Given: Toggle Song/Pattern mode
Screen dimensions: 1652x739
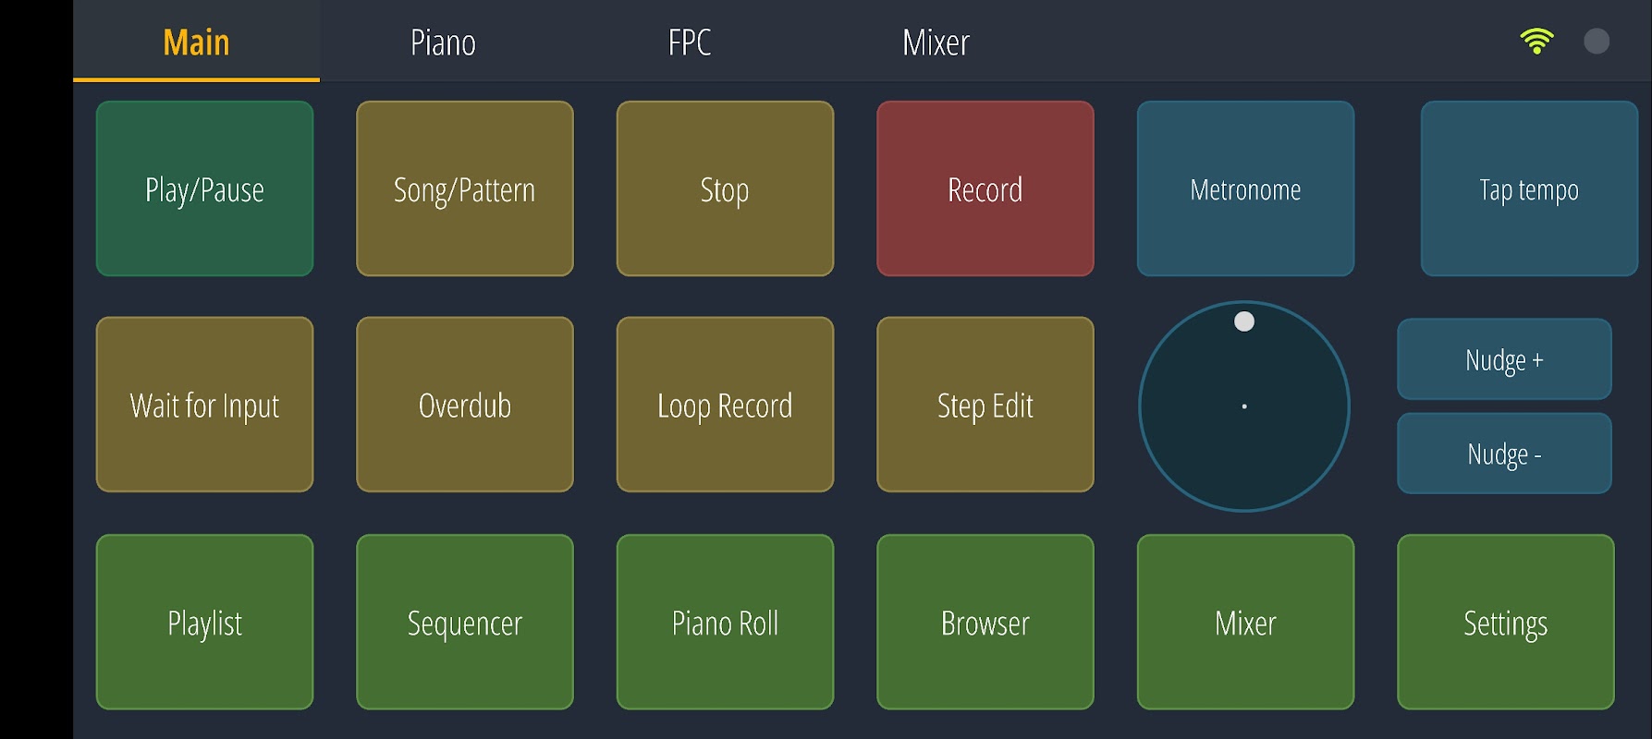Looking at the screenshot, I should (x=465, y=188).
